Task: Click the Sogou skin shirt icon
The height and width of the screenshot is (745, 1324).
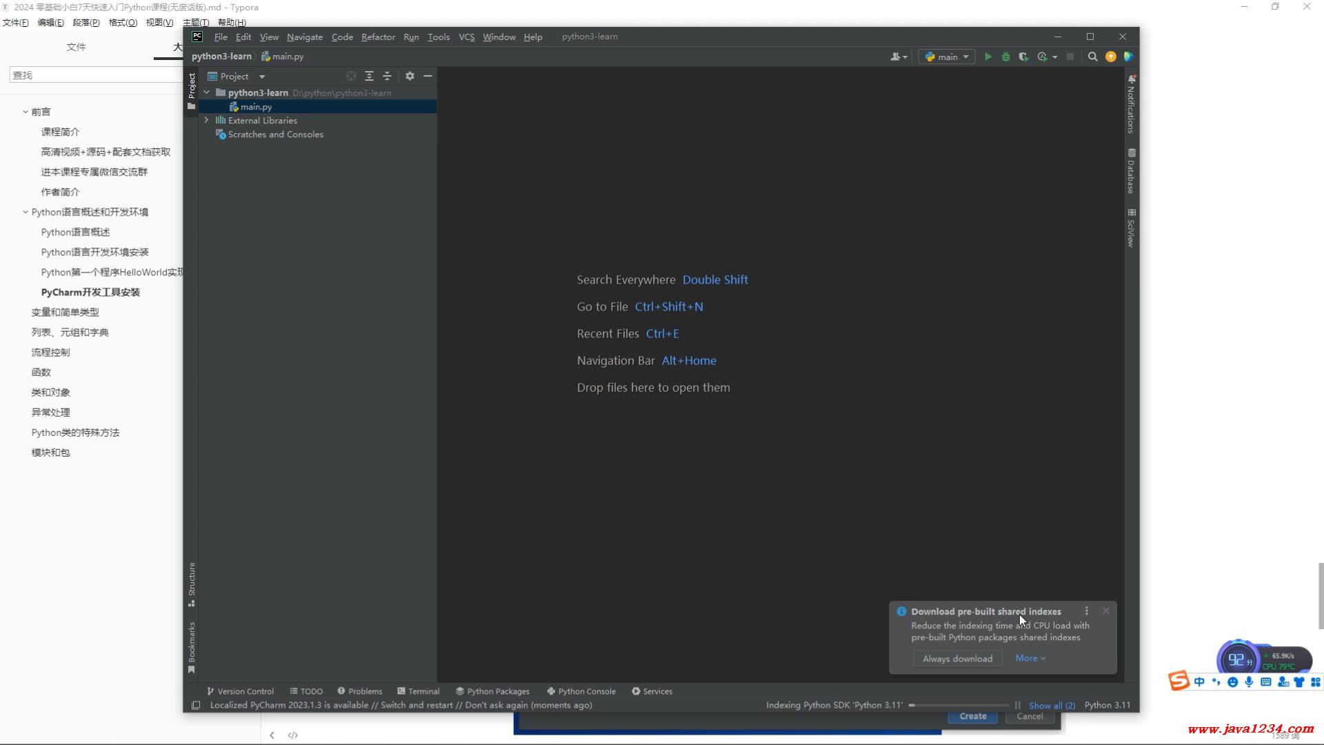Action: pyautogui.click(x=1299, y=682)
